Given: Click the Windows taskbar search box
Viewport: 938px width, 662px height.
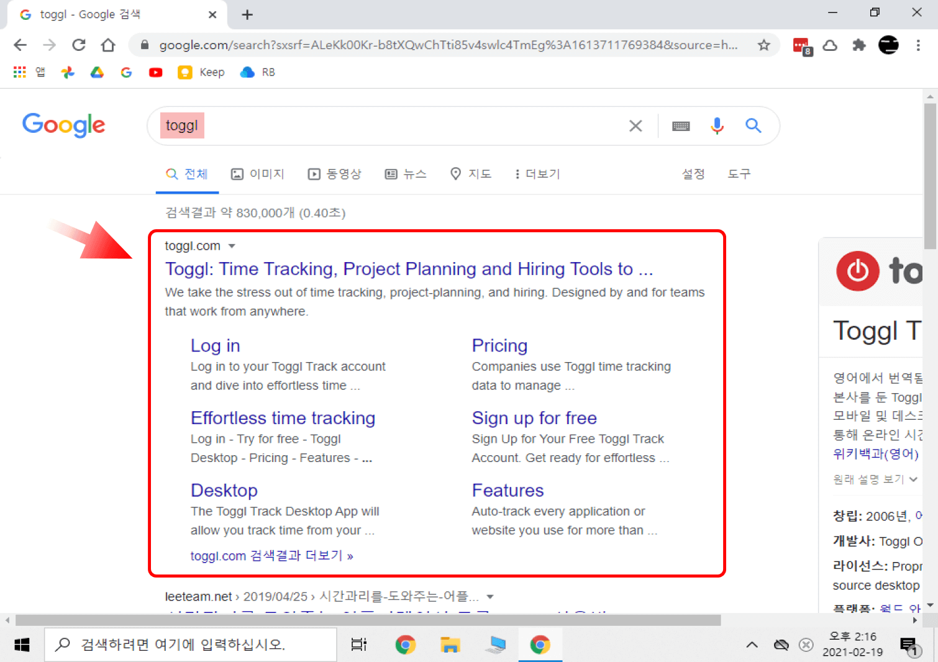Looking at the screenshot, I should (x=190, y=645).
